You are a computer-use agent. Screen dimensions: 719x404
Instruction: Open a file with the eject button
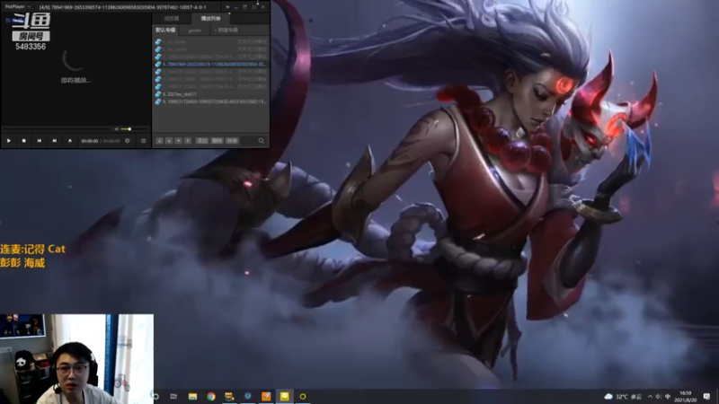tap(70, 141)
